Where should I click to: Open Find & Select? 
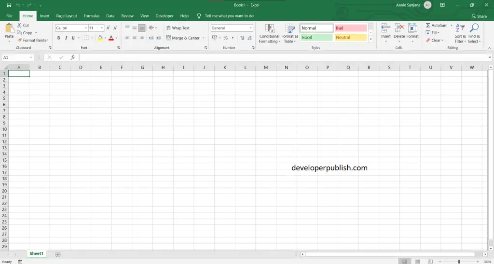[x=474, y=33]
